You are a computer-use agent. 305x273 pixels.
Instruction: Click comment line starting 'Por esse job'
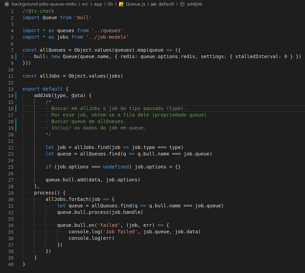pos(127,115)
